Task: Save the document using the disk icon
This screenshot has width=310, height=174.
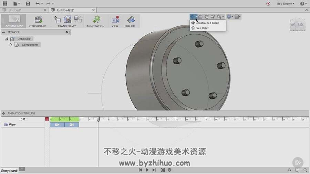Action: (x=28, y=3)
